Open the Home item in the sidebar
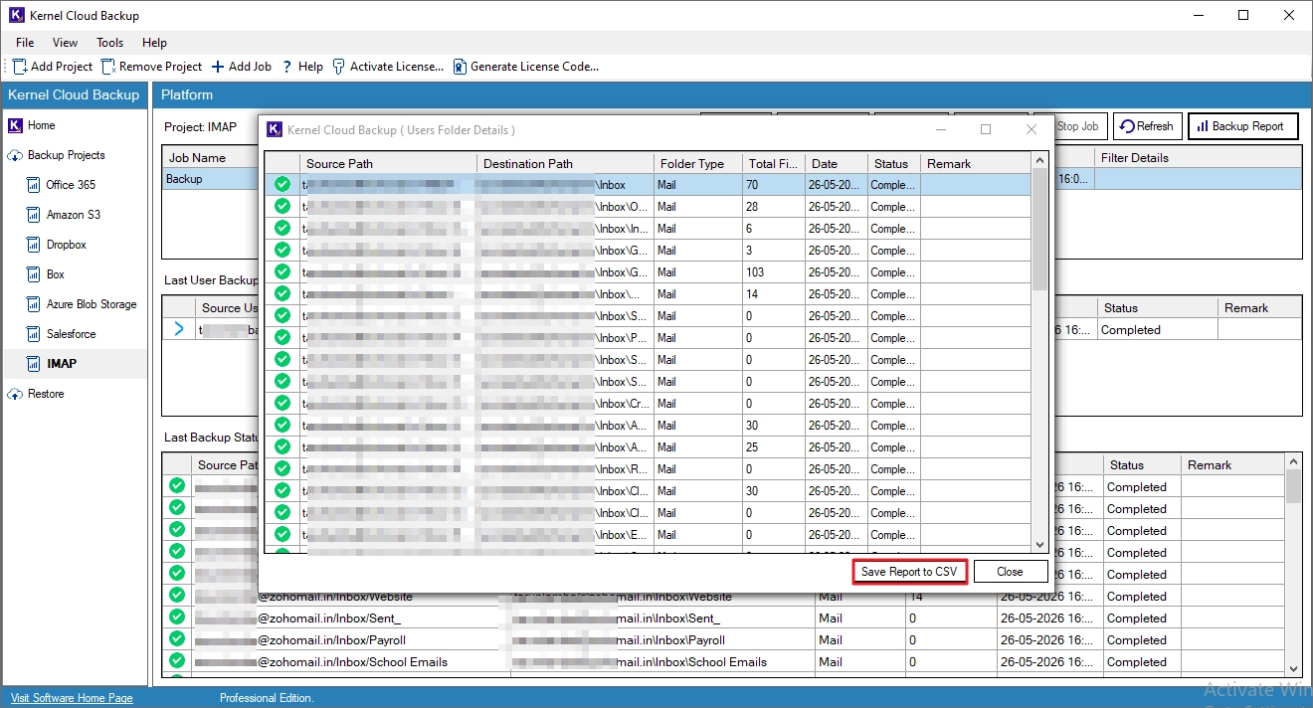 (x=42, y=125)
